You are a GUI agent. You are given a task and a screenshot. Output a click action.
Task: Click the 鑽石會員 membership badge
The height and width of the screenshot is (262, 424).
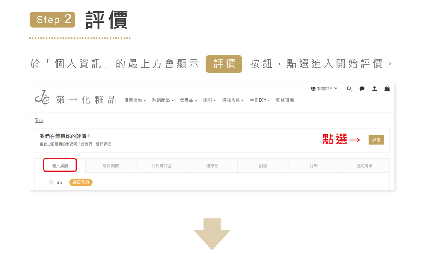(x=81, y=182)
